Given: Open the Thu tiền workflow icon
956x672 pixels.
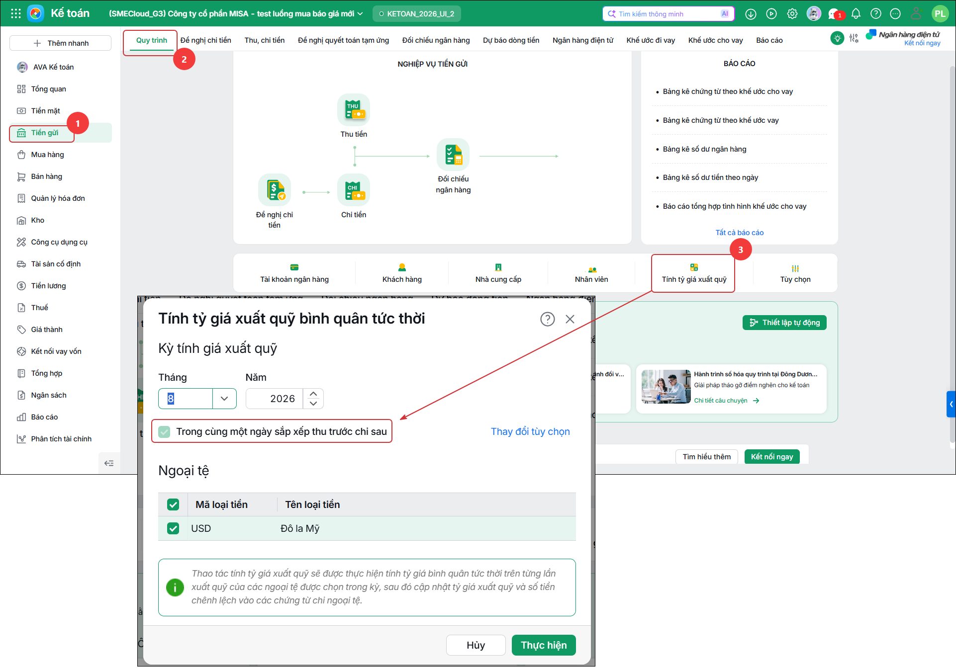Looking at the screenshot, I should tap(353, 110).
